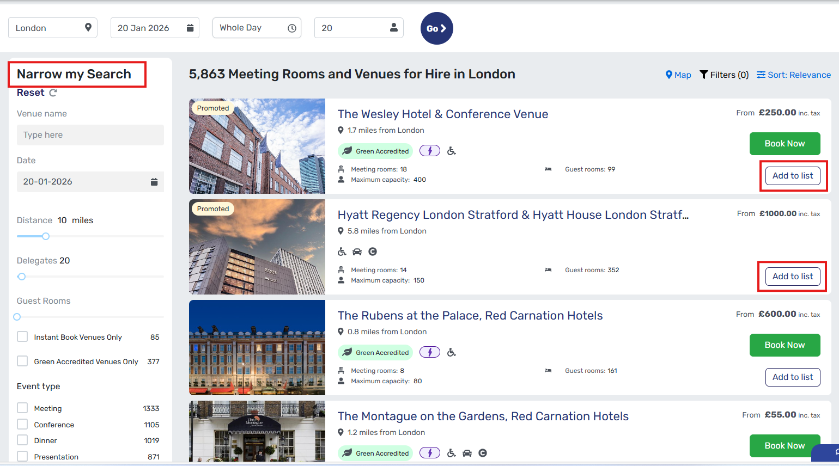839x466 pixels.
Task: Open sidebar Date calendar icon
Action: pyautogui.click(x=154, y=182)
